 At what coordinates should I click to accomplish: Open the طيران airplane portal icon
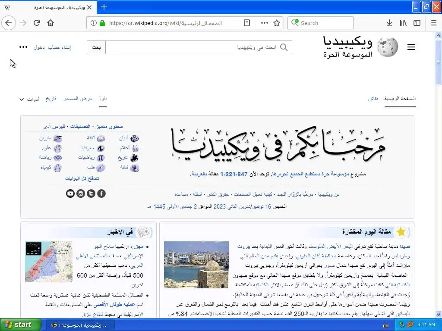[57, 138]
